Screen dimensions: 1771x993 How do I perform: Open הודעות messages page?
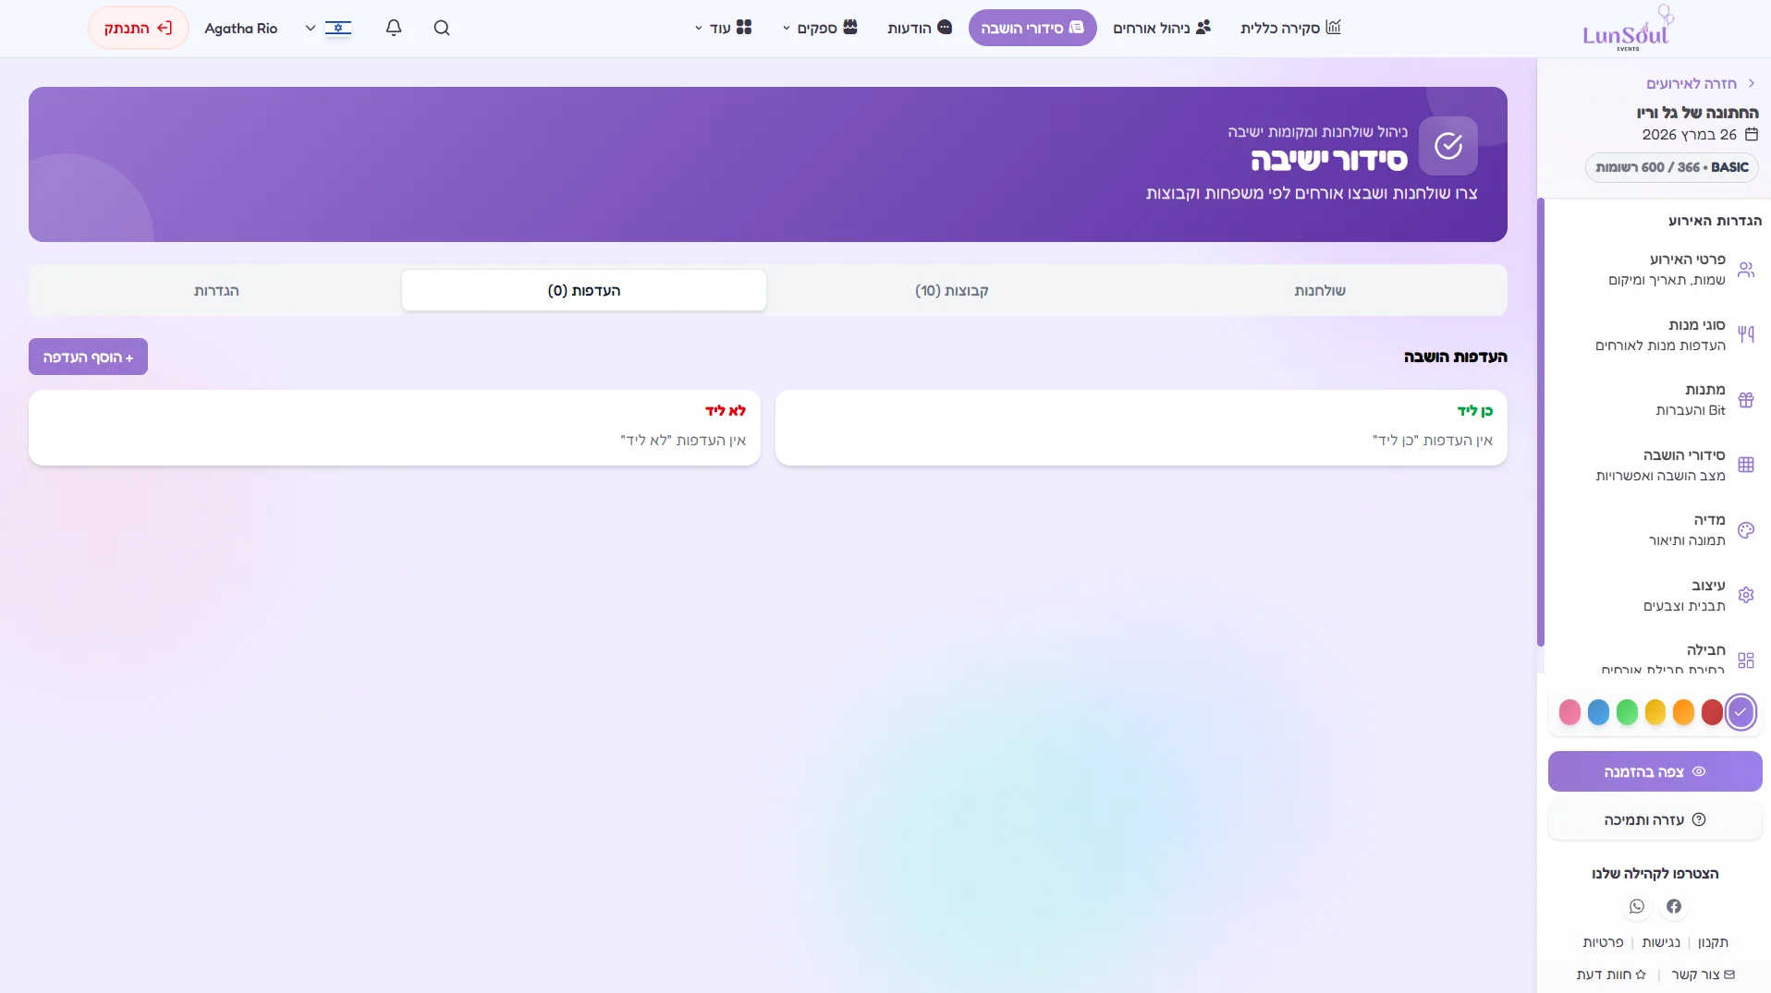pyautogui.click(x=920, y=28)
